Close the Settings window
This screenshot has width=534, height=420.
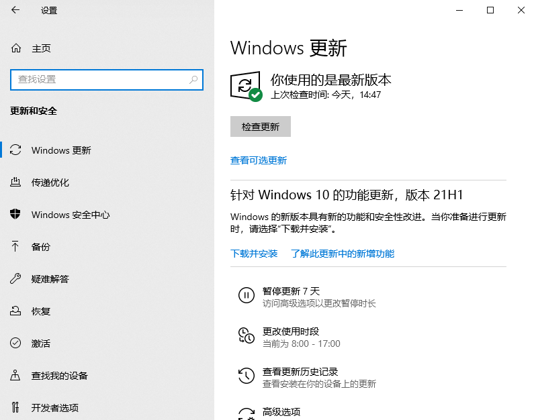pos(521,10)
